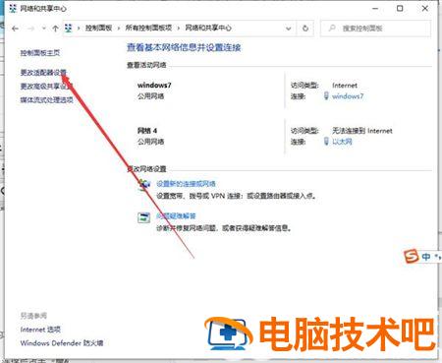This screenshot has height=363, width=442.
Task: Click the windows7 connection adapter icon
Action: (x=326, y=95)
